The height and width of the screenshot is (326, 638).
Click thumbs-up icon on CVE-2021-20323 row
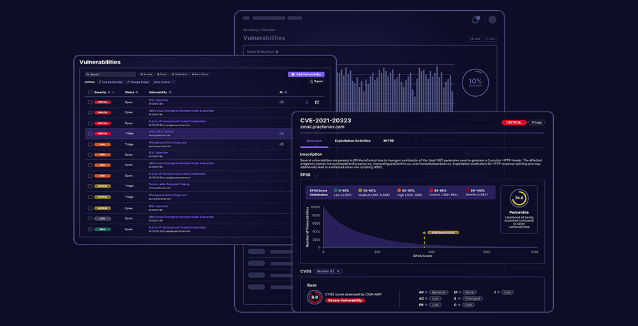click(281, 133)
